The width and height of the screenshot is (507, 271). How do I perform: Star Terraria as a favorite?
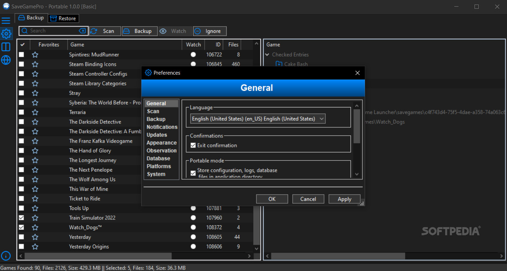pyautogui.click(x=35, y=112)
